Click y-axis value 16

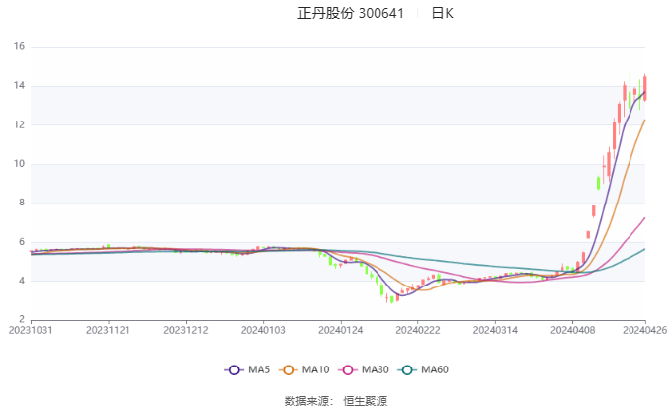[x=19, y=46]
